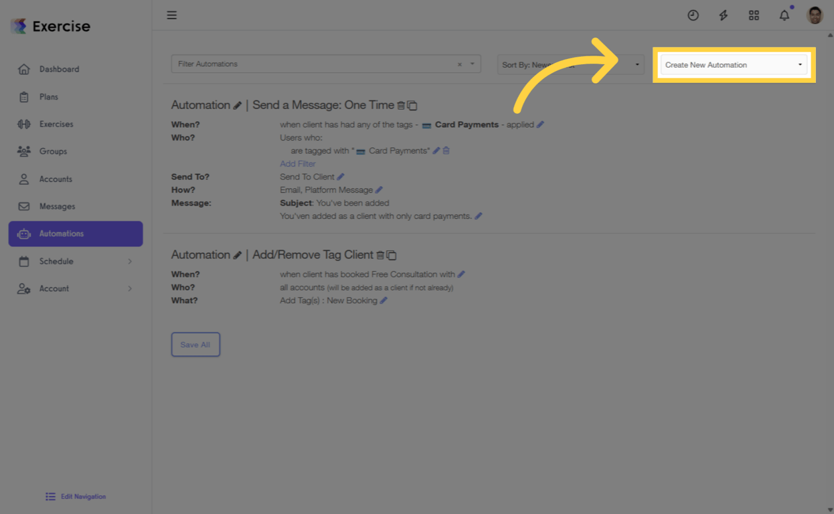Screen dimensions: 834x514
Task: Open the Messages section via envelope icon
Action: 24,206
